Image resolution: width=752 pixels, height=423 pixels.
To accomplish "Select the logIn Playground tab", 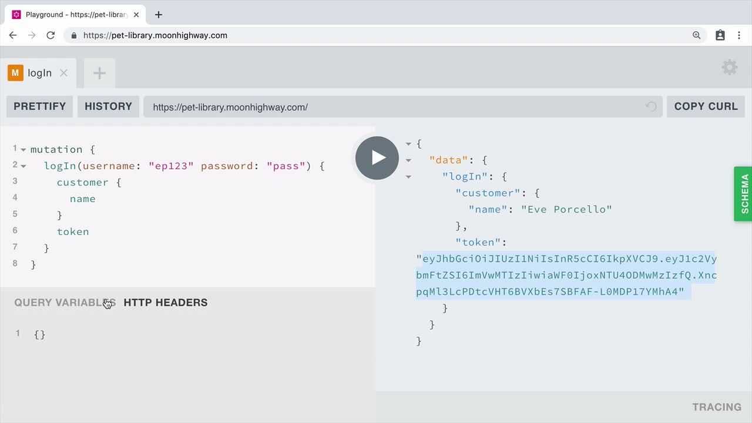I will click(39, 73).
